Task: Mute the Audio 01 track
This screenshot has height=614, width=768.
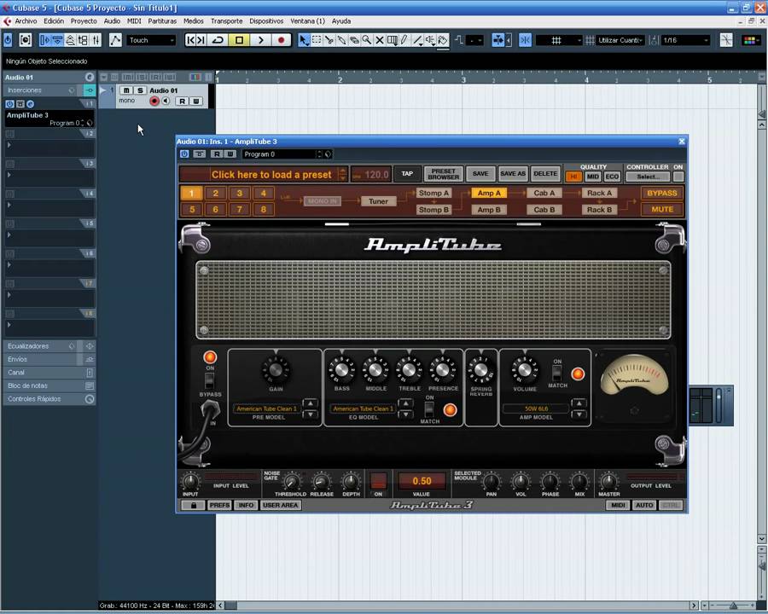Action: click(x=126, y=90)
